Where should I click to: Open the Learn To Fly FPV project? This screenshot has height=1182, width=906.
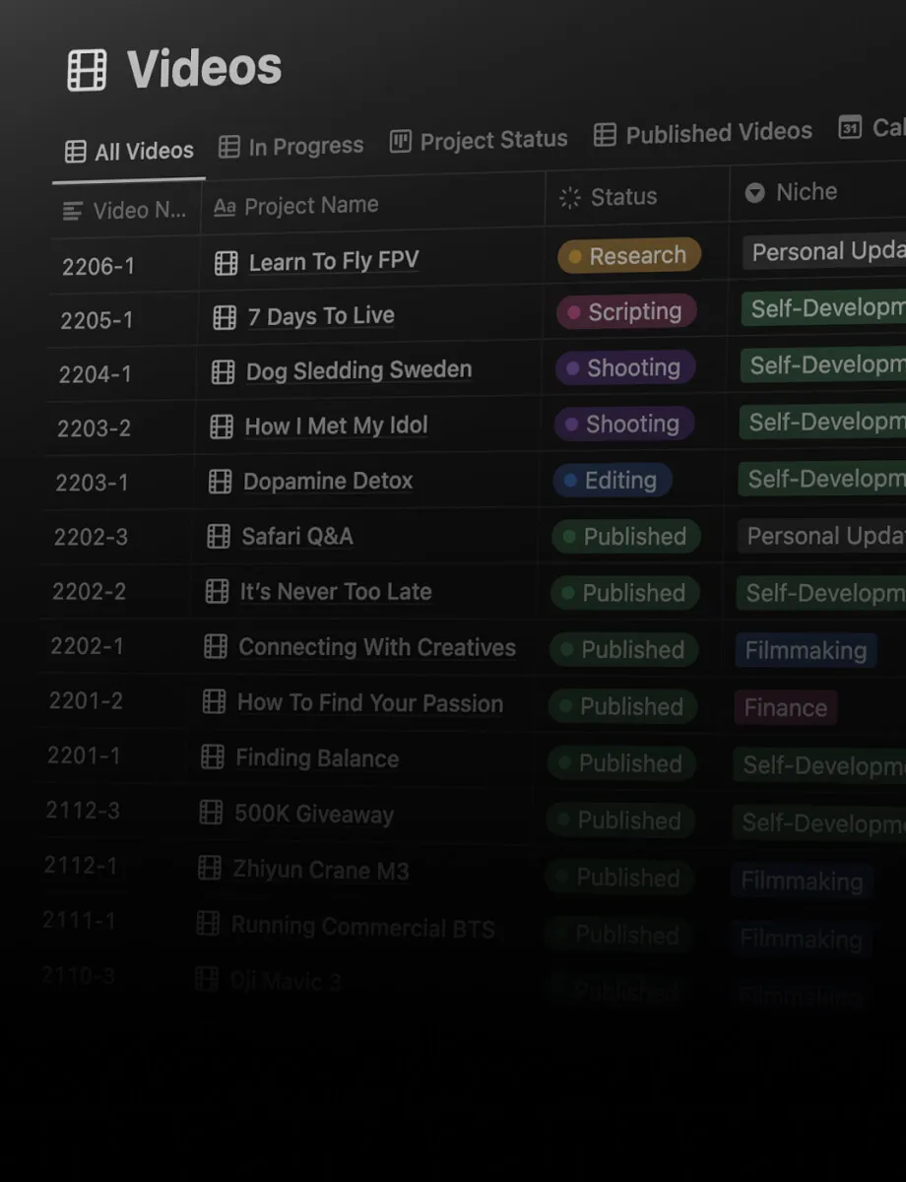[334, 261]
